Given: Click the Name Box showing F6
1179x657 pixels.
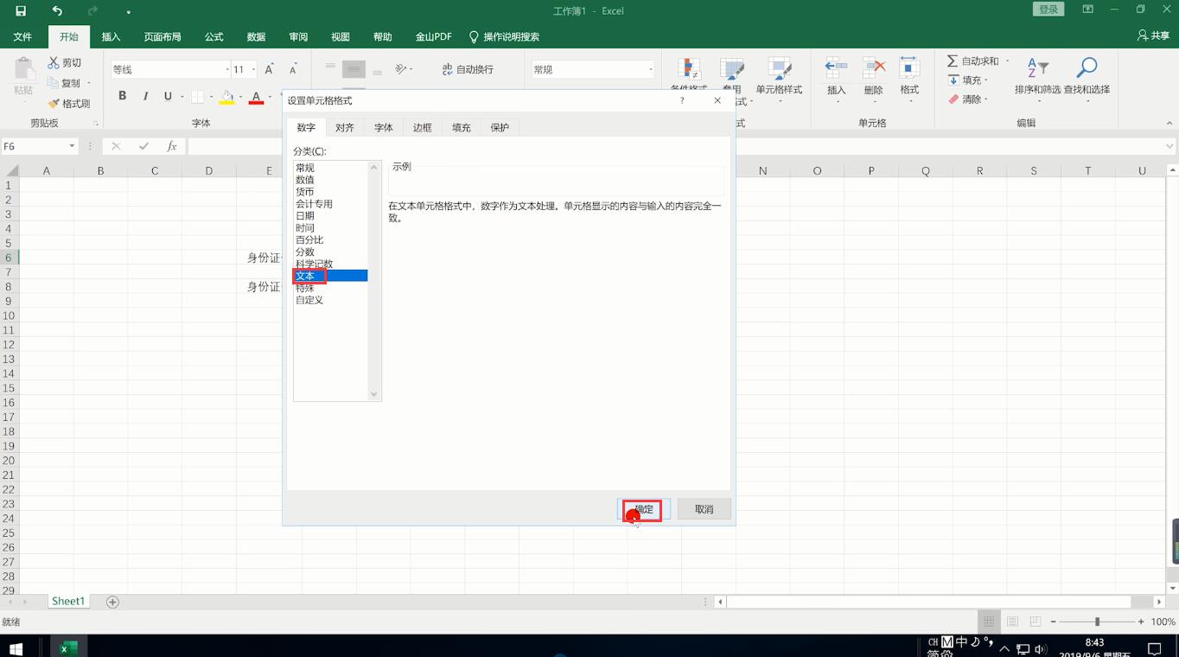Looking at the screenshot, I should pos(34,146).
